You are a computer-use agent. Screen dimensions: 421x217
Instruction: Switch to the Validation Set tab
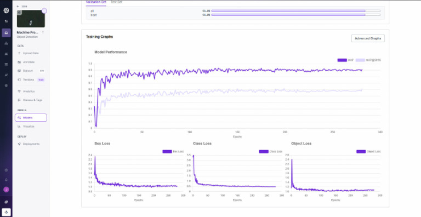[x=96, y=2]
